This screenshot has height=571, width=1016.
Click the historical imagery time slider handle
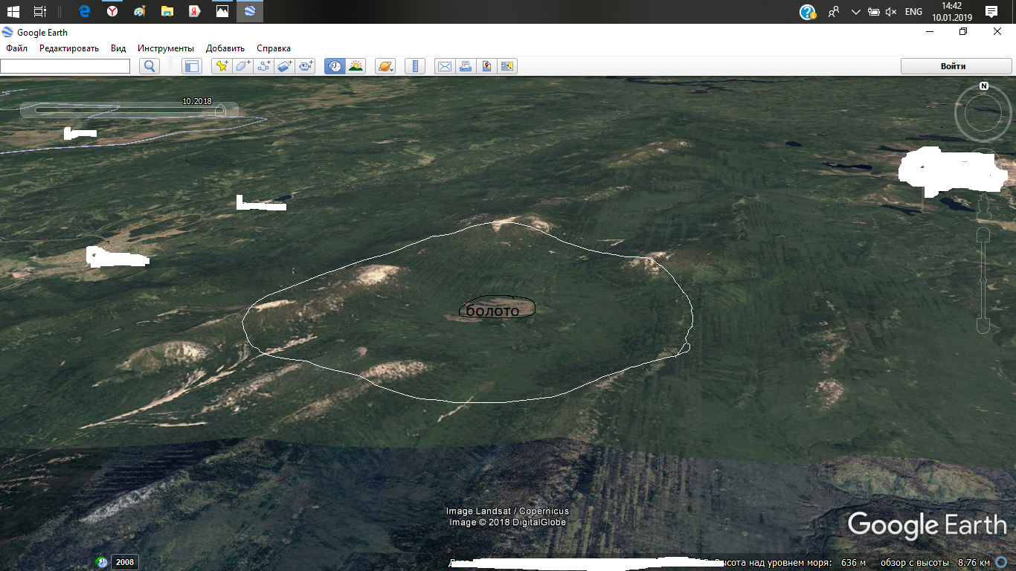[220, 110]
